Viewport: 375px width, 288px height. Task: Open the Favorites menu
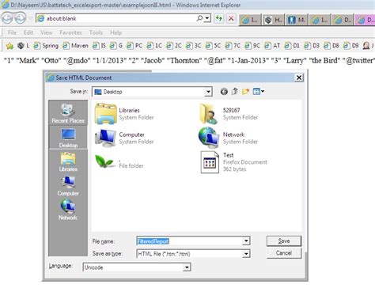click(x=70, y=32)
